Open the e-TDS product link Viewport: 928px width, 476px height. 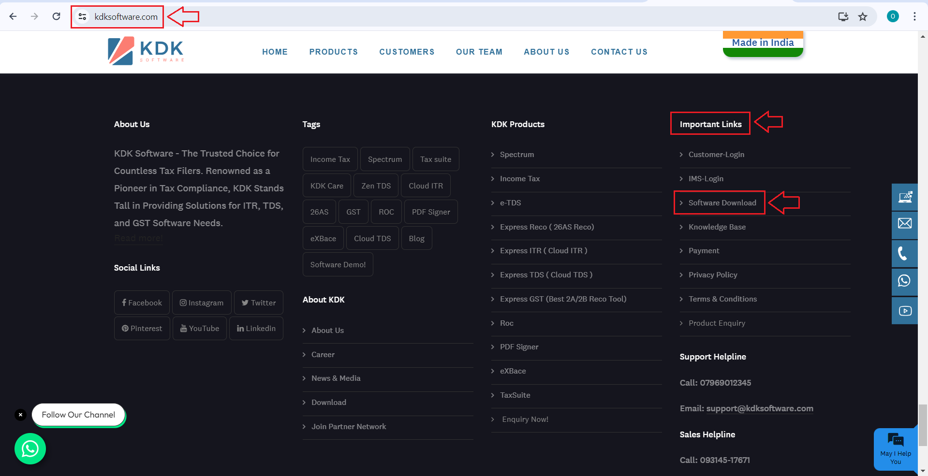510,202
